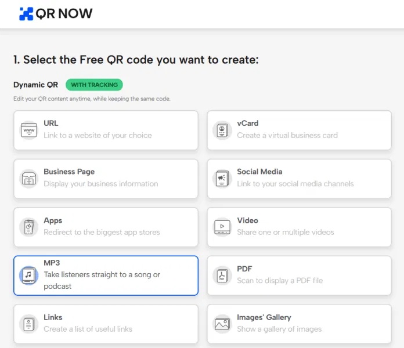Pick the Video QR code card
The image size is (404, 348).
pyautogui.click(x=299, y=227)
